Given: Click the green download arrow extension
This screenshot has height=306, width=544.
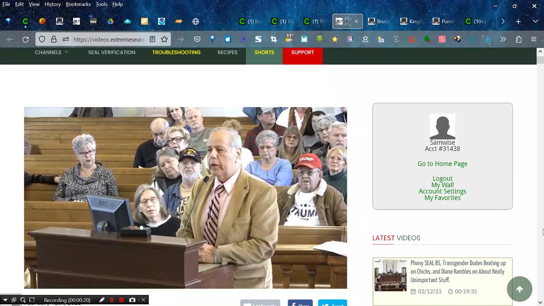Looking at the screenshot, I should click(x=320, y=39).
